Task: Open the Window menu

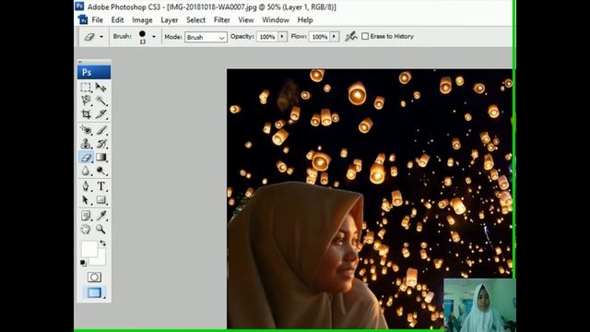Action: 276,20
